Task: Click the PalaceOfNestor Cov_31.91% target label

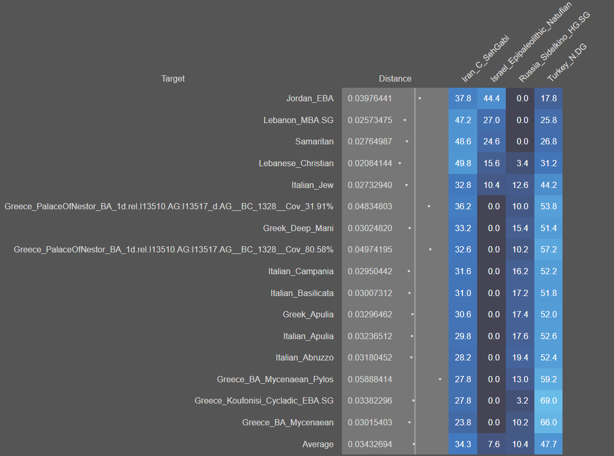Action: coord(169,206)
